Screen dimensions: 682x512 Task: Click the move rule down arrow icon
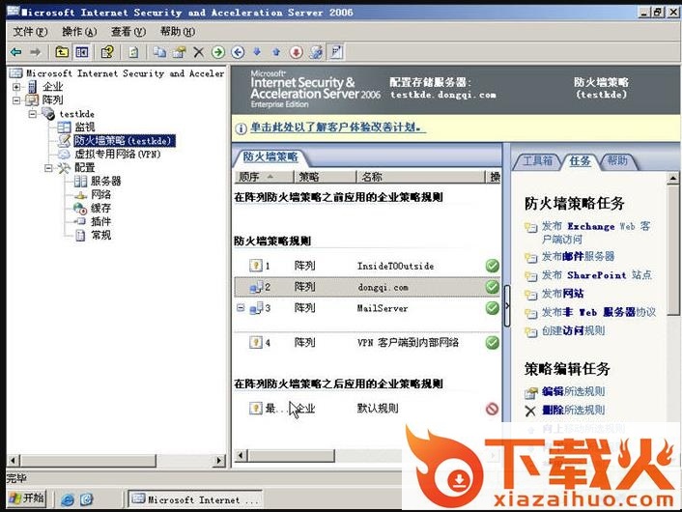[257, 52]
